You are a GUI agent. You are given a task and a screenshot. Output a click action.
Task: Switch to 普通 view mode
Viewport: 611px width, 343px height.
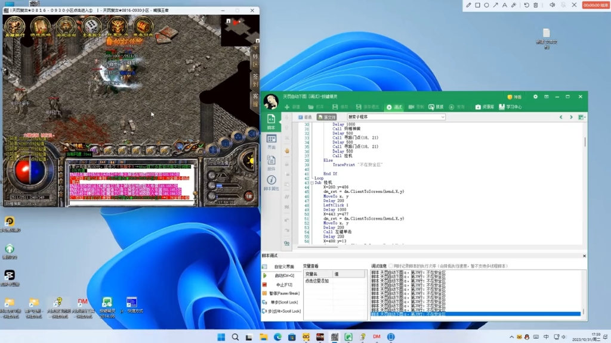tap(305, 117)
